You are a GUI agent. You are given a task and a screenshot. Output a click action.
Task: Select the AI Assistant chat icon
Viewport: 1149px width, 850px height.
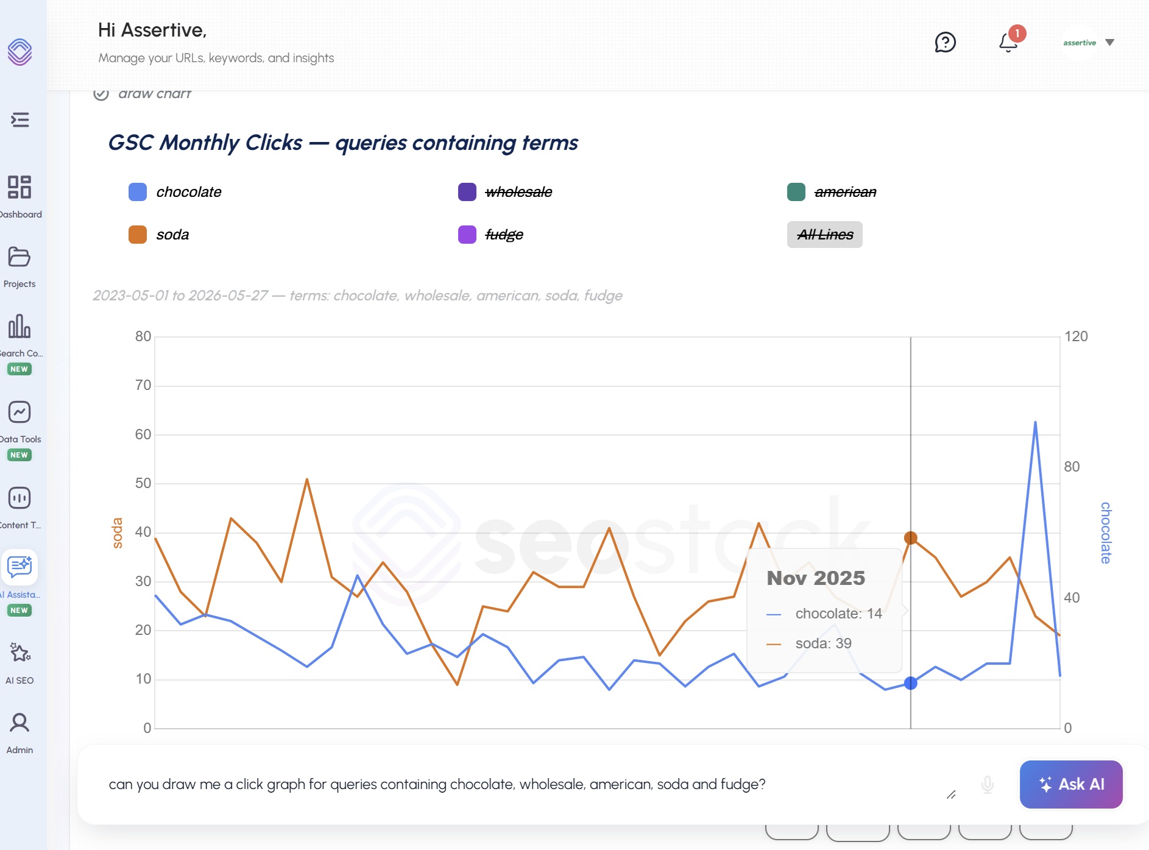click(19, 567)
